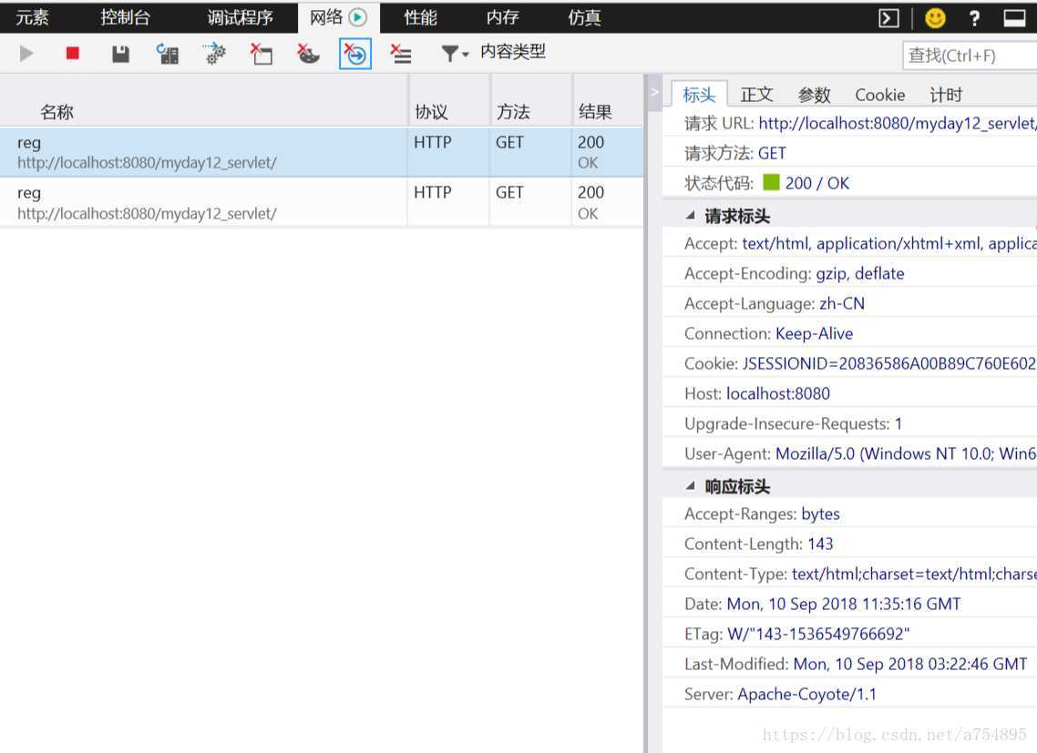This screenshot has height=753, width=1037.
Task: Clear session entries list icon
Action: [400, 54]
